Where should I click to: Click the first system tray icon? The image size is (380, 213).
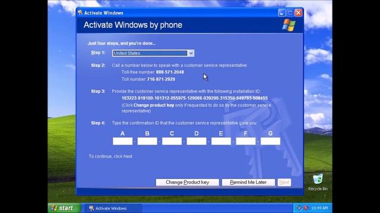[299, 208]
